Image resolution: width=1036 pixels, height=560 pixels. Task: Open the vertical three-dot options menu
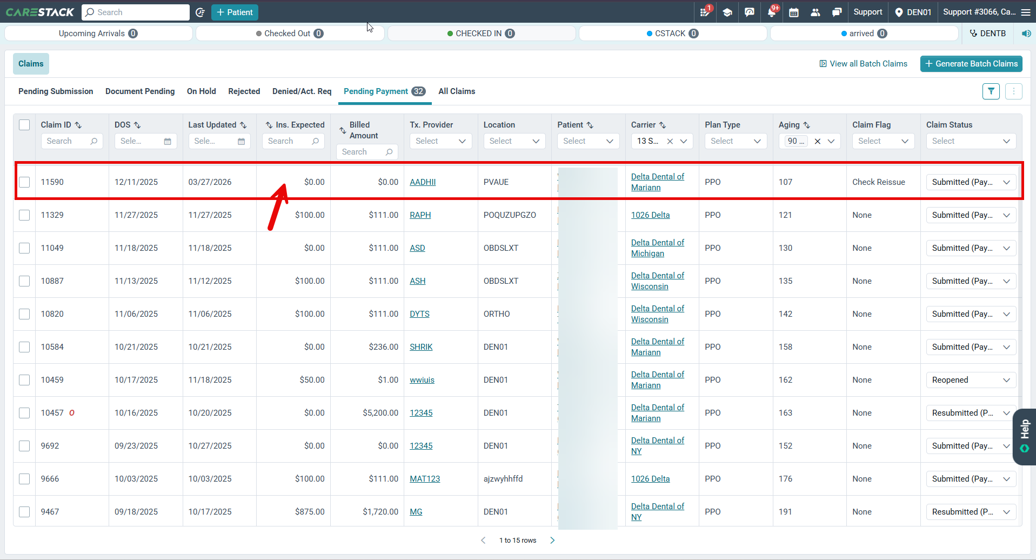tap(1014, 91)
